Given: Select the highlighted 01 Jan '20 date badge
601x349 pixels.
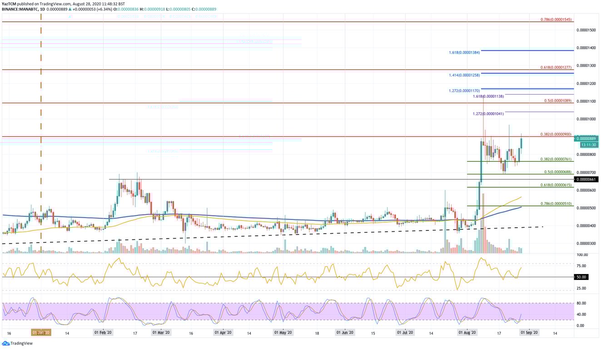Looking at the screenshot, I should [40, 332].
